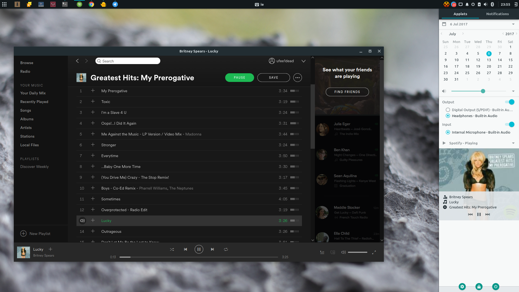
Task: Expand the volume applet options arrow
Action: coord(513,91)
